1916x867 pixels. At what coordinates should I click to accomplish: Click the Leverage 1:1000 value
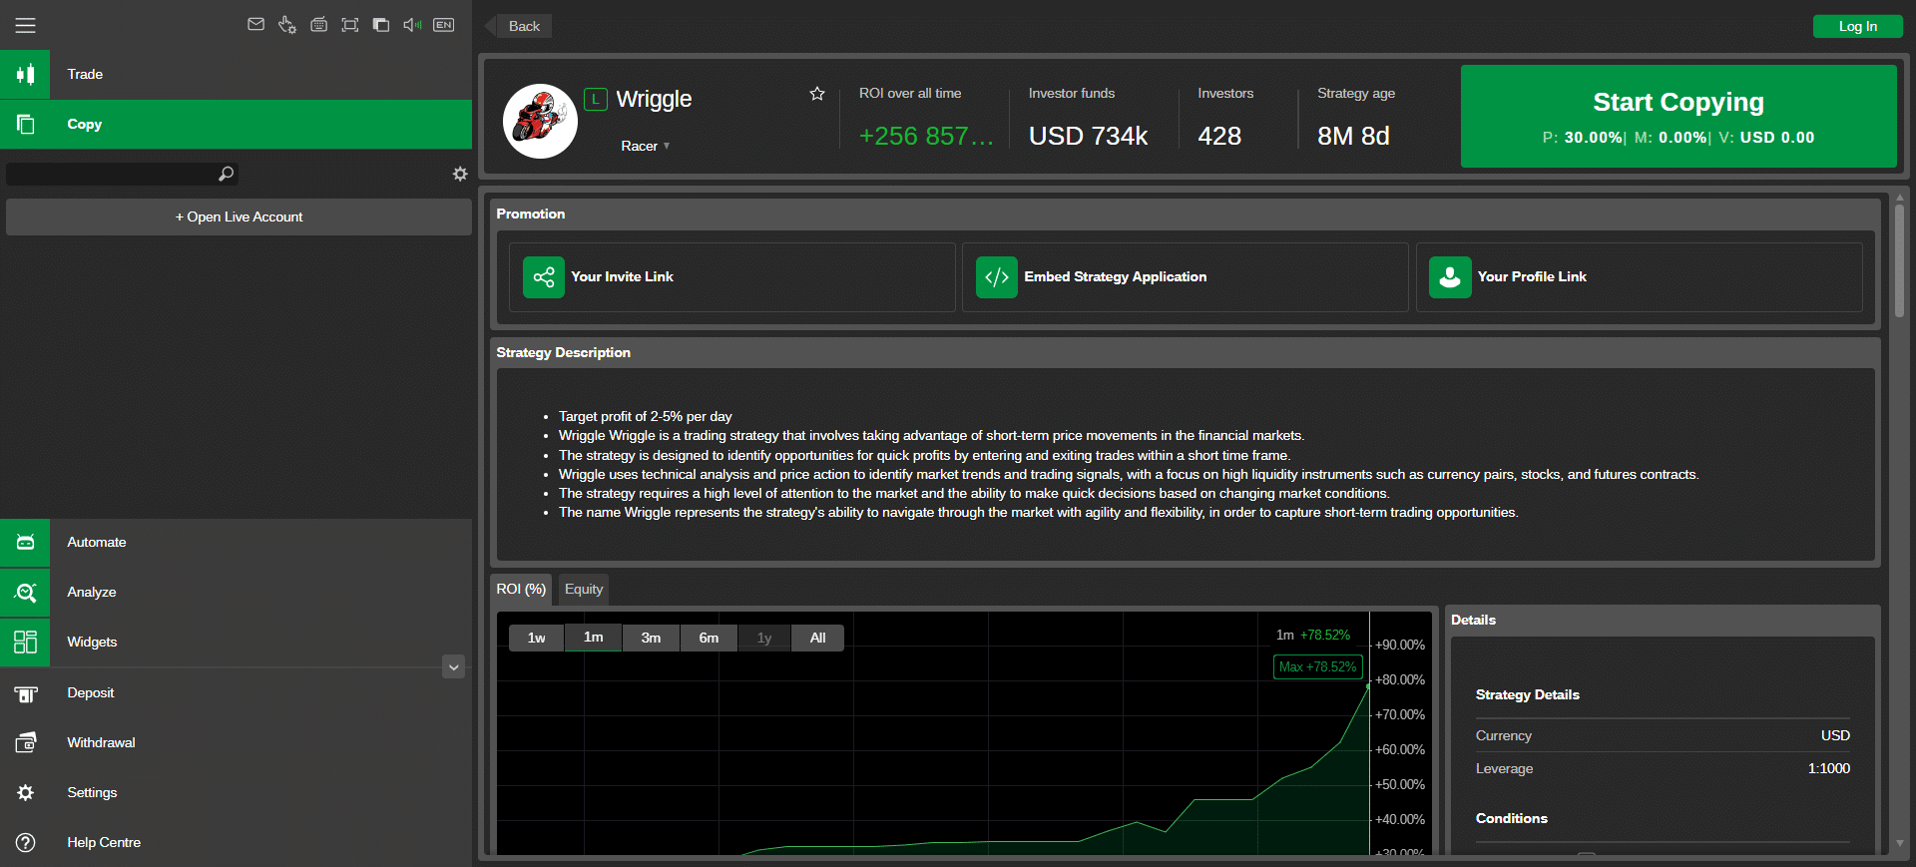point(1828,768)
